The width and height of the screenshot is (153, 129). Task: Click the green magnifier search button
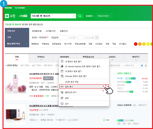point(80,16)
